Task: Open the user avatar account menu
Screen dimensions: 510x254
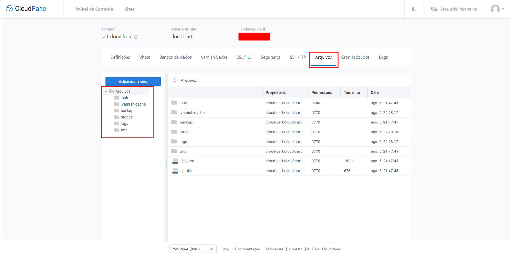Action: click(x=497, y=9)
